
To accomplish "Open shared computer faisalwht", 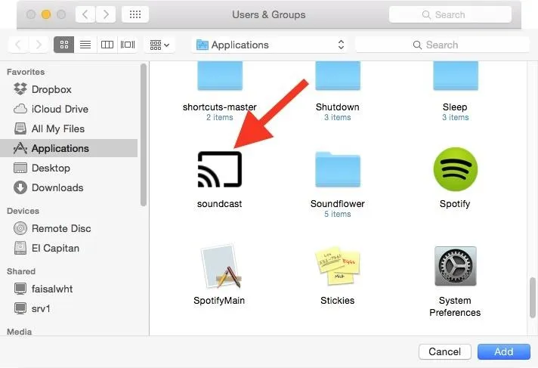I will (69, 289).
